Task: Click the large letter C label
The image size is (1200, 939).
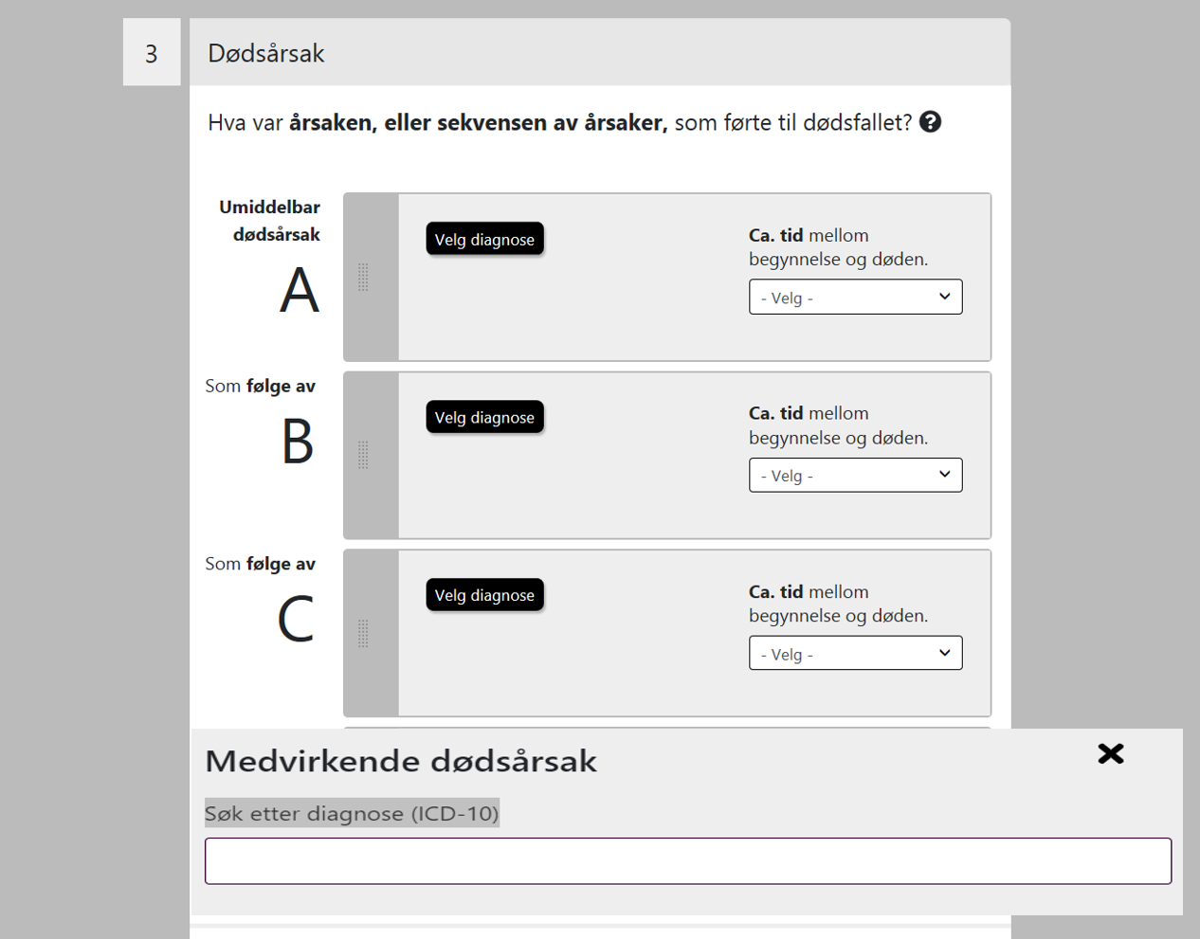Action: [x=296, y=620]
